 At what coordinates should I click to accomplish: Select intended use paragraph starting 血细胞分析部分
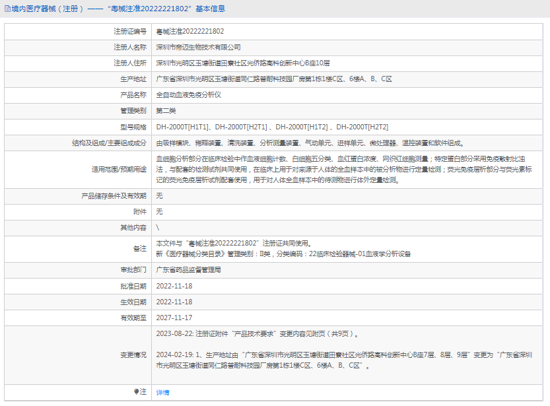click(344, 170)
